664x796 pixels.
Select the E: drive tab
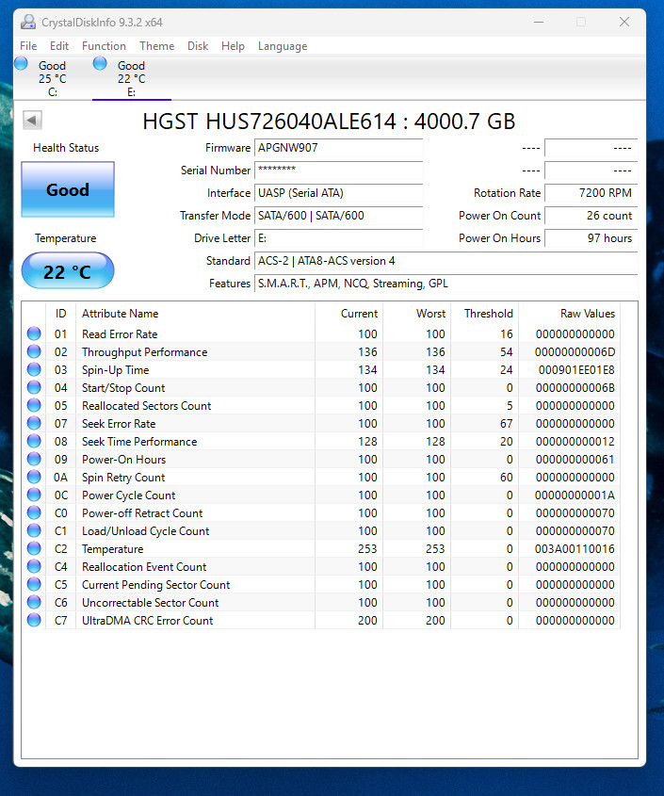(132, 78)
